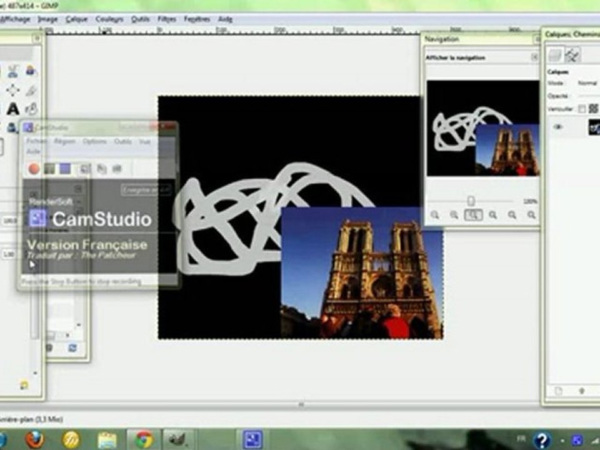Open the Mode dropdown showing Normal
This screenshot has width=600, height=450.
click(x=587, y=83)
